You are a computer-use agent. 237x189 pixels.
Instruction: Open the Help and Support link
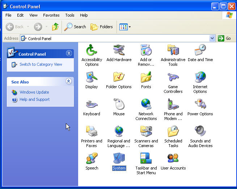pos(35,99)
